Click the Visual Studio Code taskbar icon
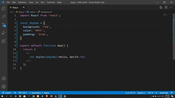This screenshot has height=98, width=175. [60, 96]
